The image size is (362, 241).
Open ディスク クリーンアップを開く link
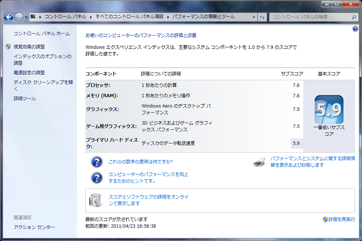[43, 85]
